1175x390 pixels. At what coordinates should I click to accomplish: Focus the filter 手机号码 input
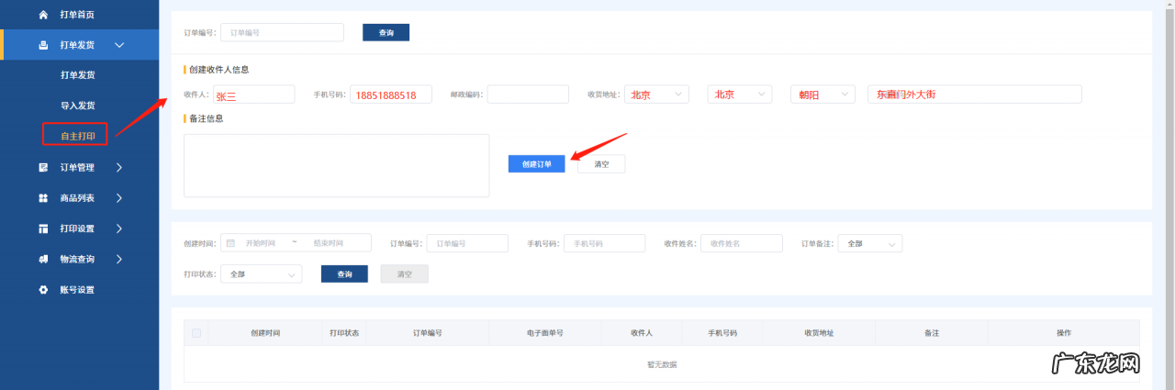pyautogui.click(x=604, y=243)
